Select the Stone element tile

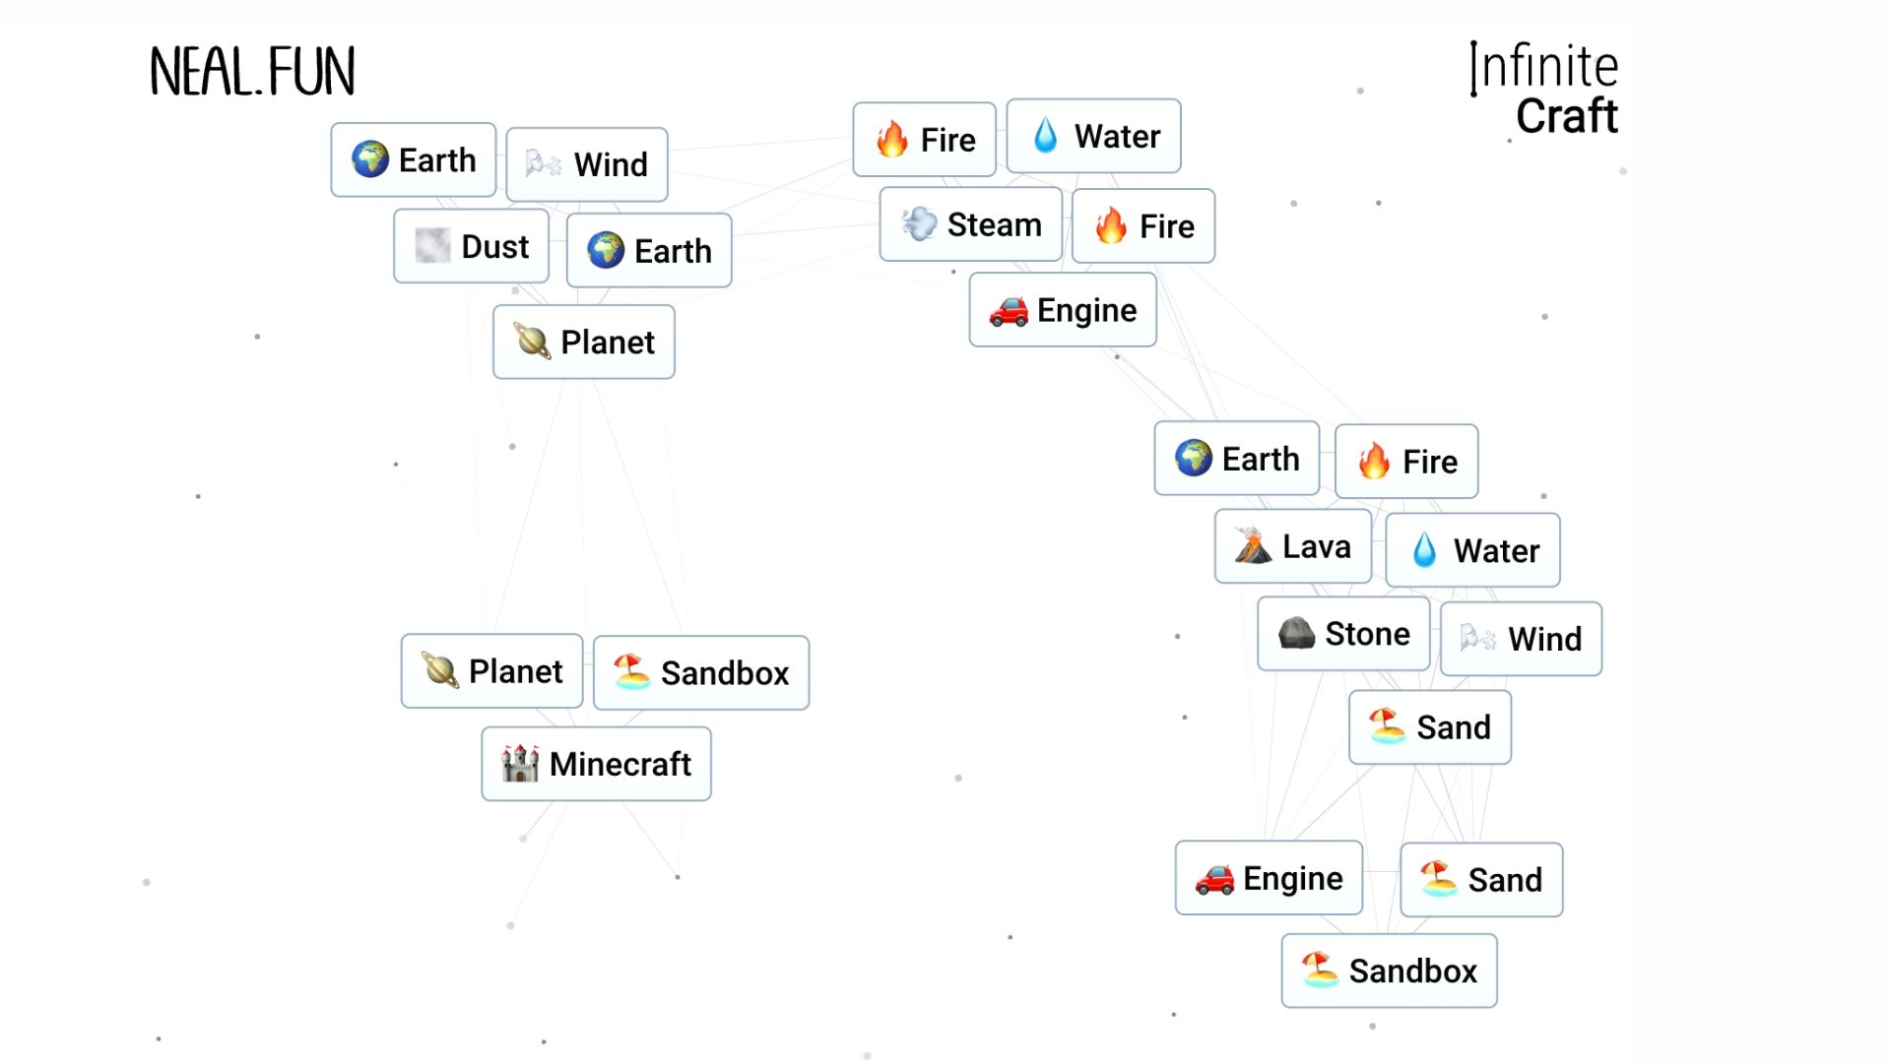click(1343, 634)
